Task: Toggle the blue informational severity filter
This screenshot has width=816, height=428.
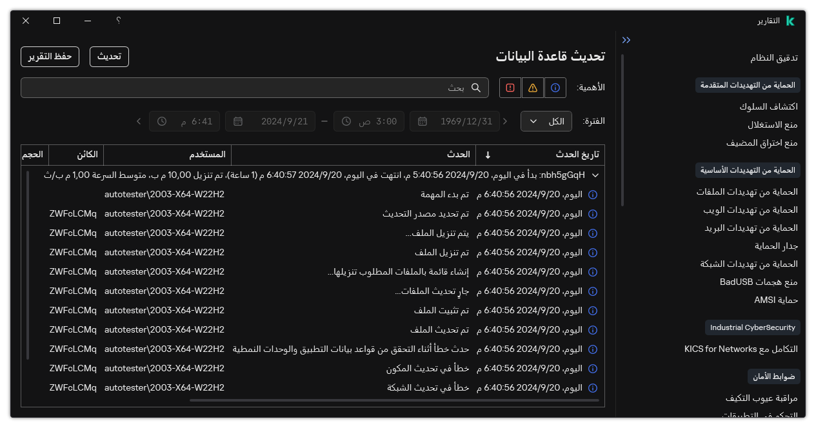Action: click(x=555, y=88)
